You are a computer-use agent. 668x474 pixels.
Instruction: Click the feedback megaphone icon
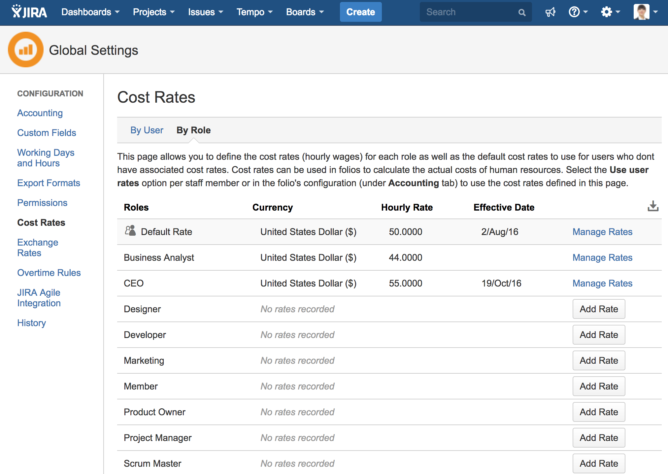coord(550,12)
